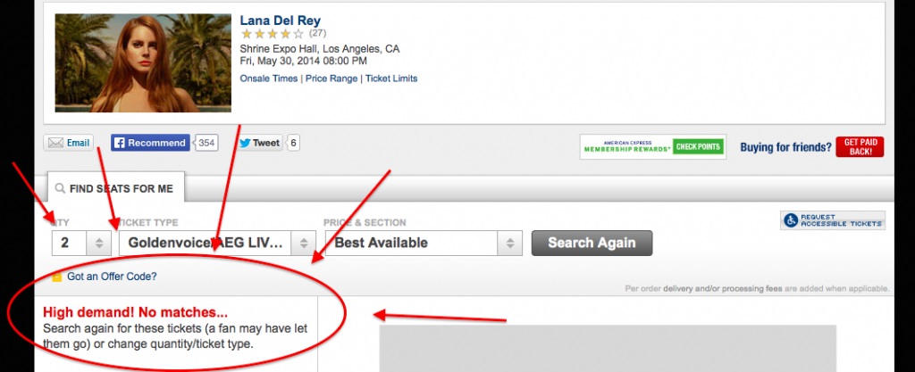Viewport: 915px width, 372px height.
Task: Click the Lana Del Rey event photo
Action: coord(143,62)
